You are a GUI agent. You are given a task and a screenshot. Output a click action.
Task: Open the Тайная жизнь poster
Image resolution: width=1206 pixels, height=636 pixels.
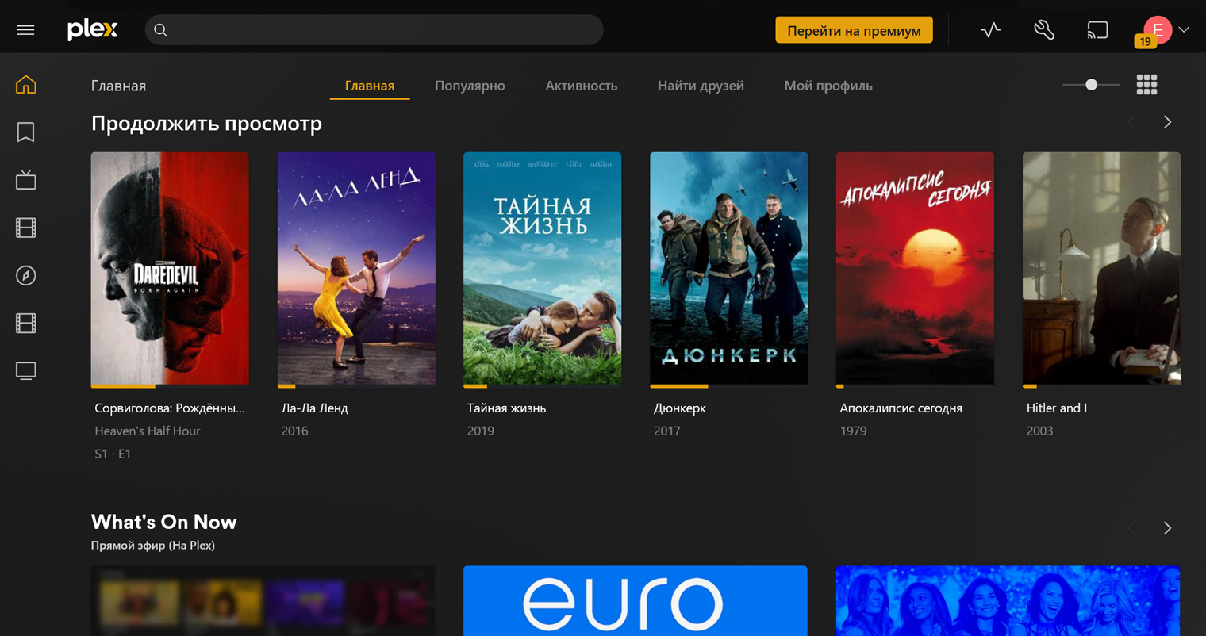(x=543, y=269)
